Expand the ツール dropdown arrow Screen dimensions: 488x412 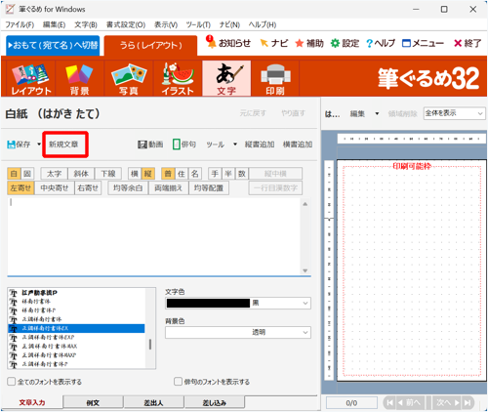point(235,144)
